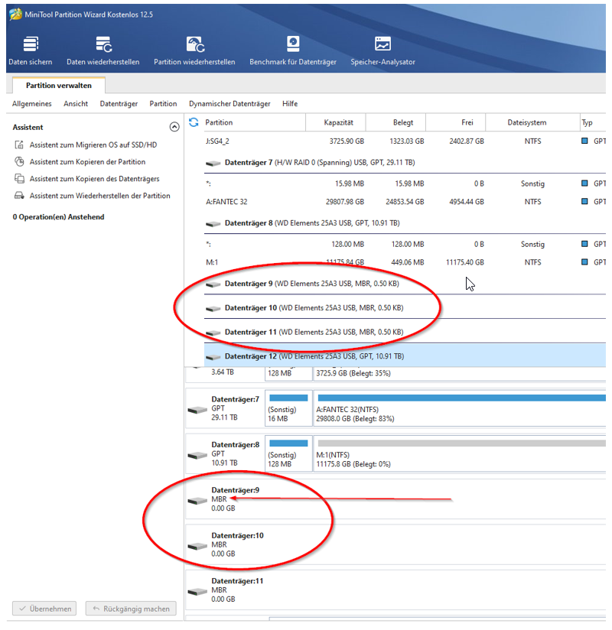The height and width of the screenshot is (630, 612).
Task: Click the Übernehmen button
Action: coord(44,609)
